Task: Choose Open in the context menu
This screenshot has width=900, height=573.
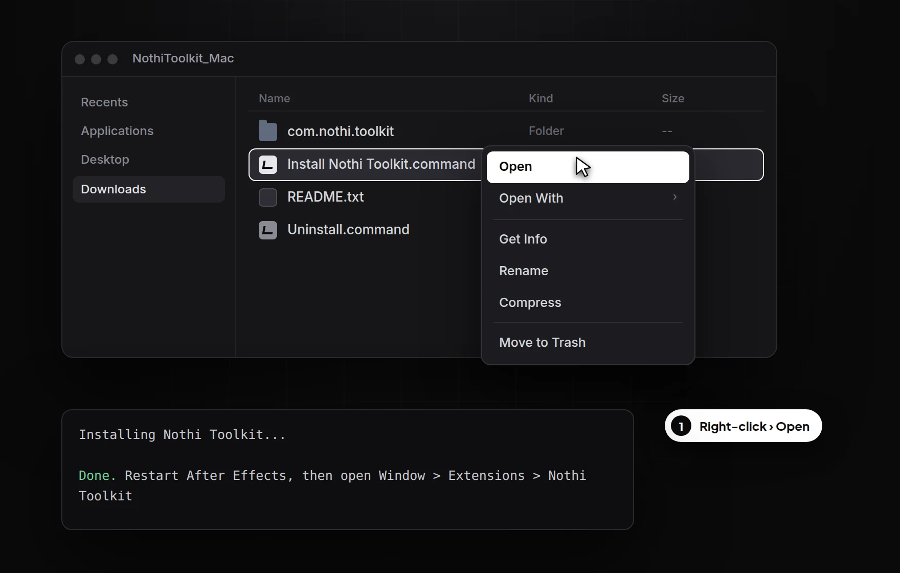Action: 588,167
